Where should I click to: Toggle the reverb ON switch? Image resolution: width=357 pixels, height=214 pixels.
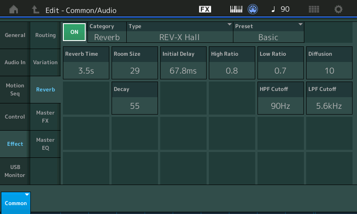coord(74,32)
